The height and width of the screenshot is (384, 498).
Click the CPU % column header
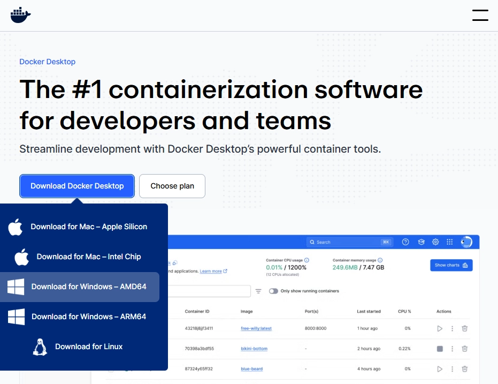404,312
